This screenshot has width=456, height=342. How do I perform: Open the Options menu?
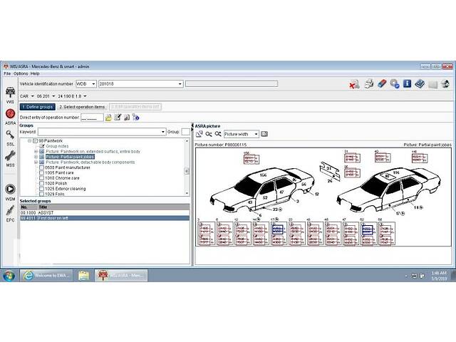click(21, 73)
